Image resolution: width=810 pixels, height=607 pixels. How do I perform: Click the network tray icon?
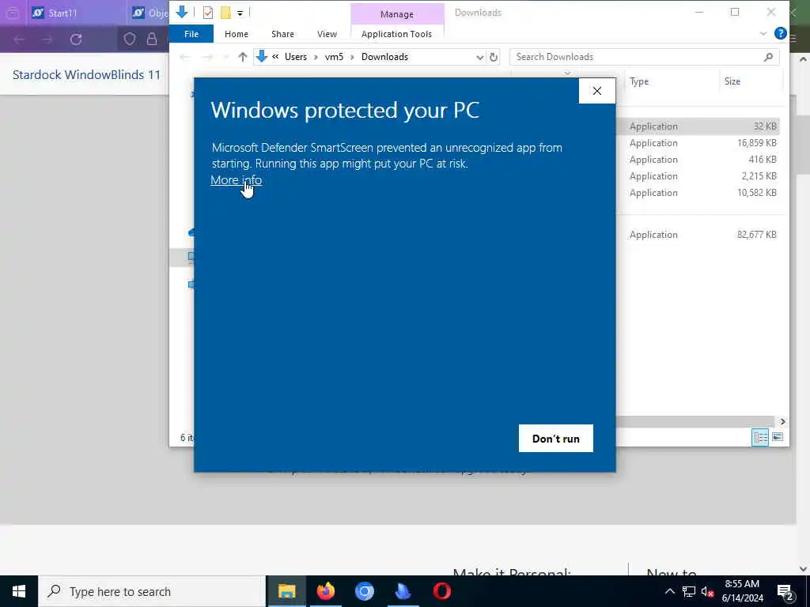689,591
